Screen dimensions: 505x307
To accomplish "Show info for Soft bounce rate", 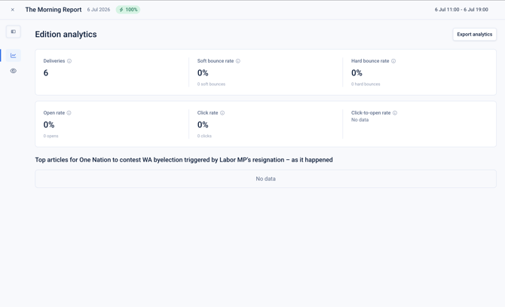I will (238, 61).
